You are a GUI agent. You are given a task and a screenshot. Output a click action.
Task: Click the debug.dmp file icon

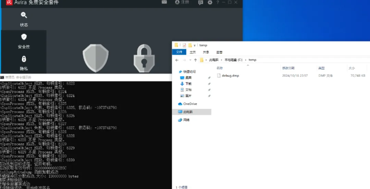[x=219, y=75]
